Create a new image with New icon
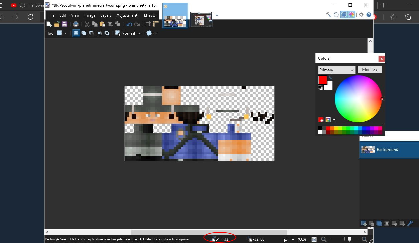The width and height of the screenshot is (419, 243). 49,24
